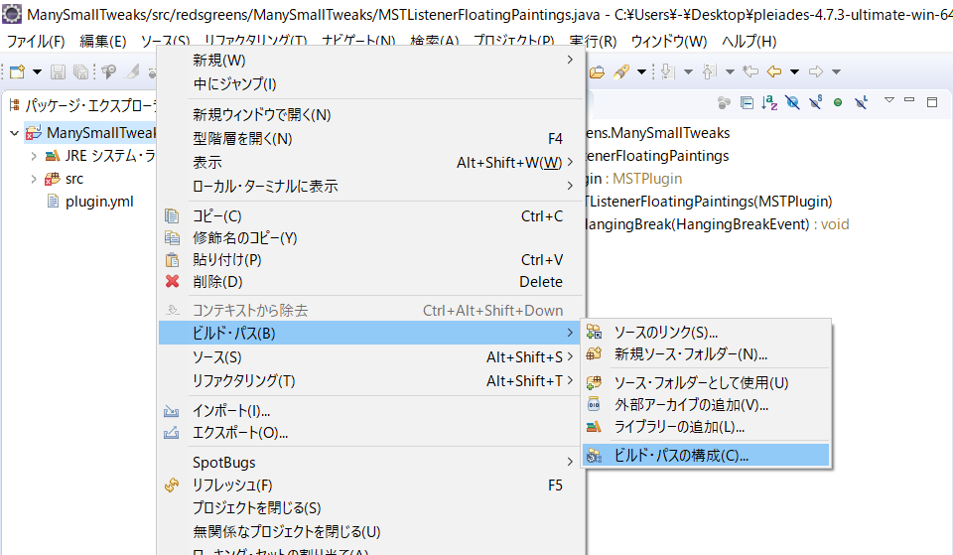Viewport: 953px width, 555px height.
Task: Choose 削除(D) with red X
Action: click(370, 282)
